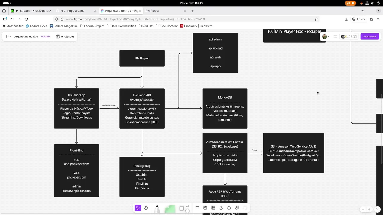Open the Most Visited bookmarks
383x215 pixels.
point(13,26)
